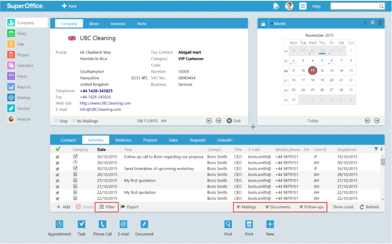Click the New button in the top bar
This screenshot has width=392, height=244.
click(69, 6)
